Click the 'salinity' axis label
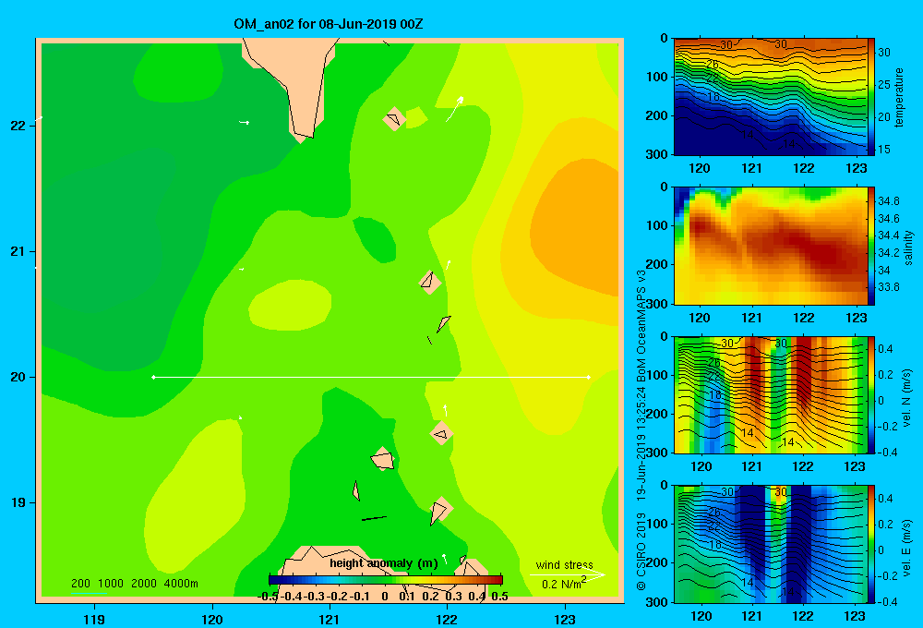Screen dimensions: 923x628 908,248
